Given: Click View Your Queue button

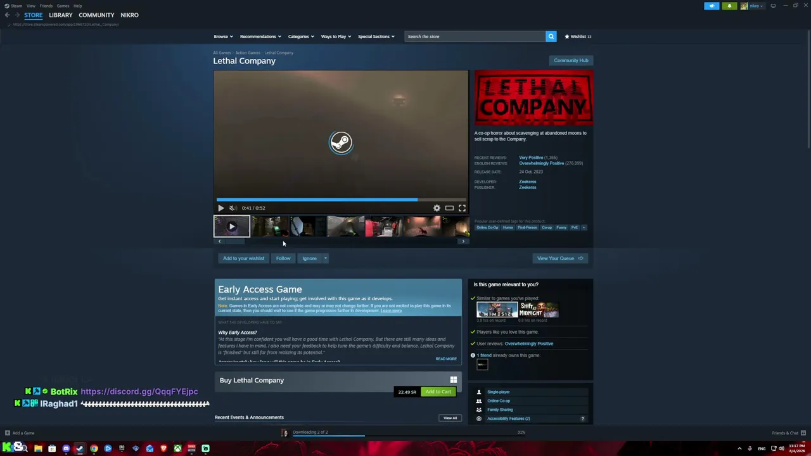Looking at the screenshot, I should click(560, 258).
